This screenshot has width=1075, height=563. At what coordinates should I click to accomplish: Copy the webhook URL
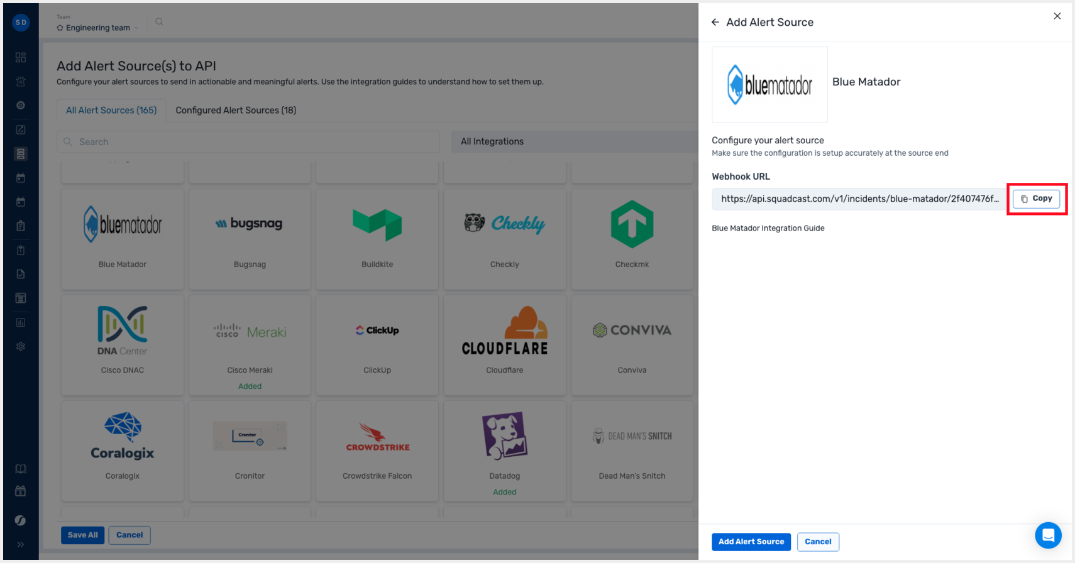(x=1036, y=199)
